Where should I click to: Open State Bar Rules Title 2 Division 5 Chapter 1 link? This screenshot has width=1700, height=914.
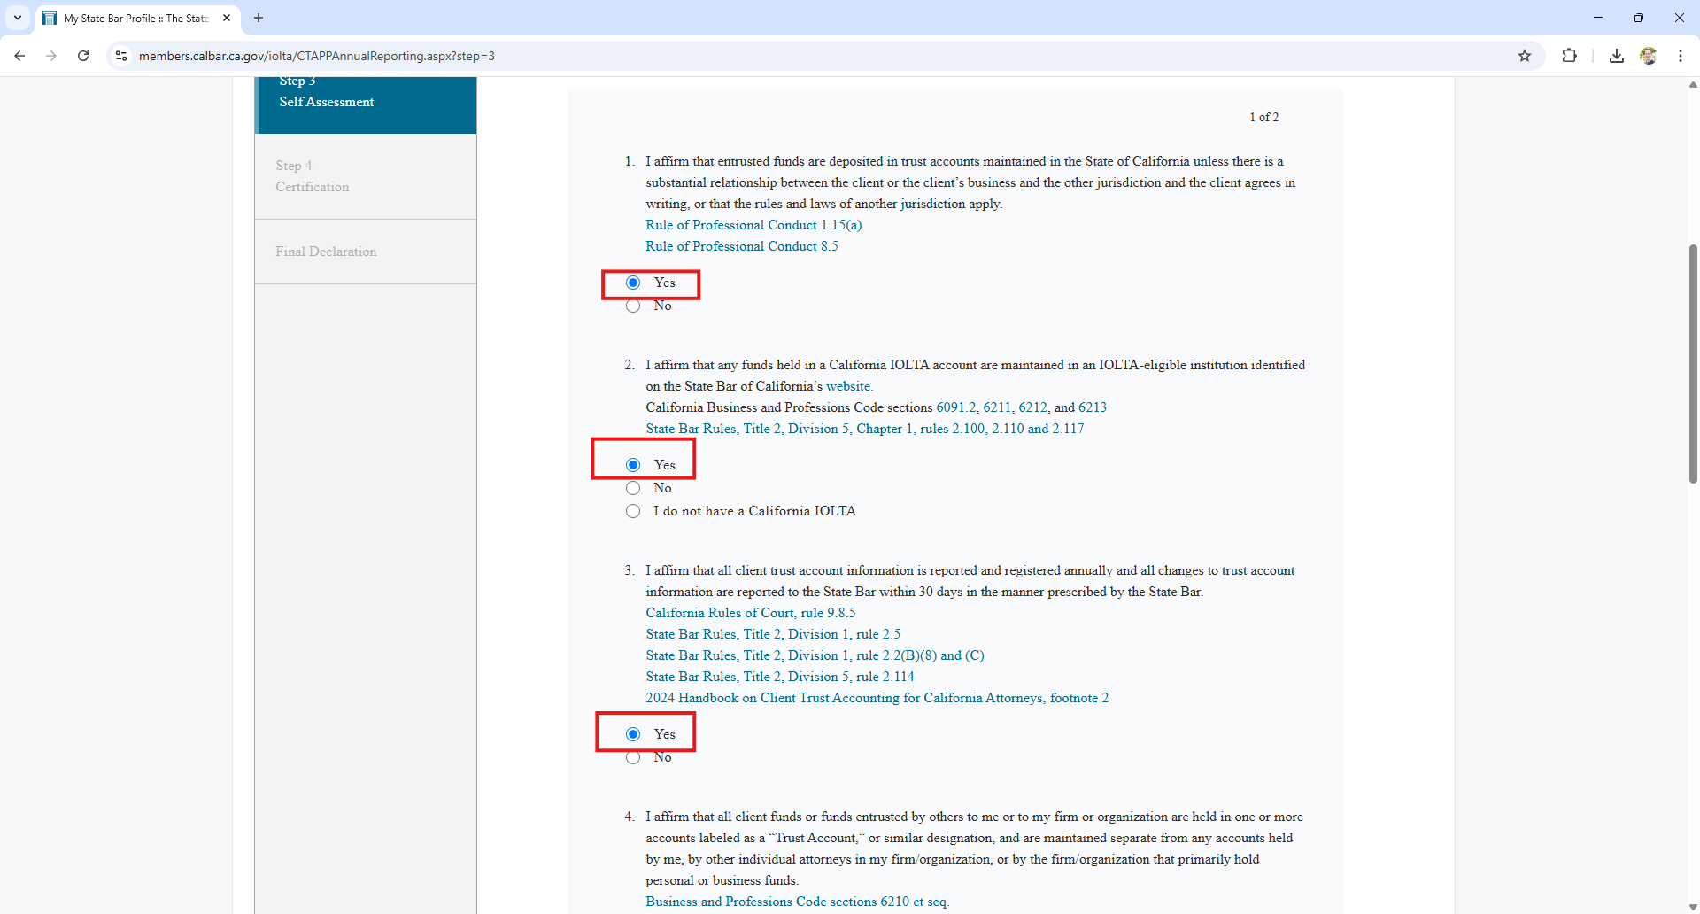point(865,429)
